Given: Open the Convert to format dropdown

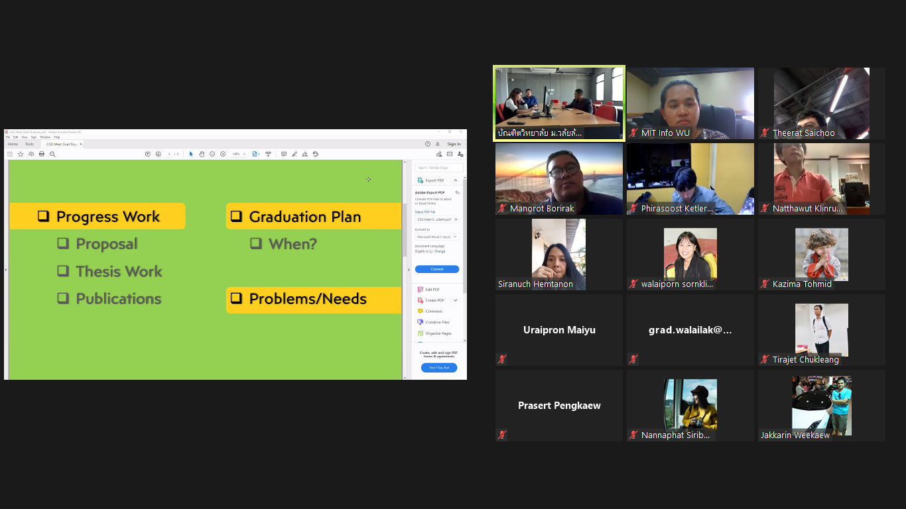Looking at the screenshot, I should click(436, 237).
